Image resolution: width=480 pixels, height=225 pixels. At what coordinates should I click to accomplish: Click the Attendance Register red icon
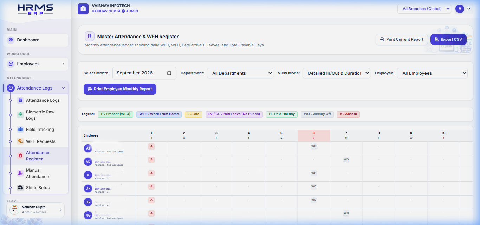coord(20,155)
